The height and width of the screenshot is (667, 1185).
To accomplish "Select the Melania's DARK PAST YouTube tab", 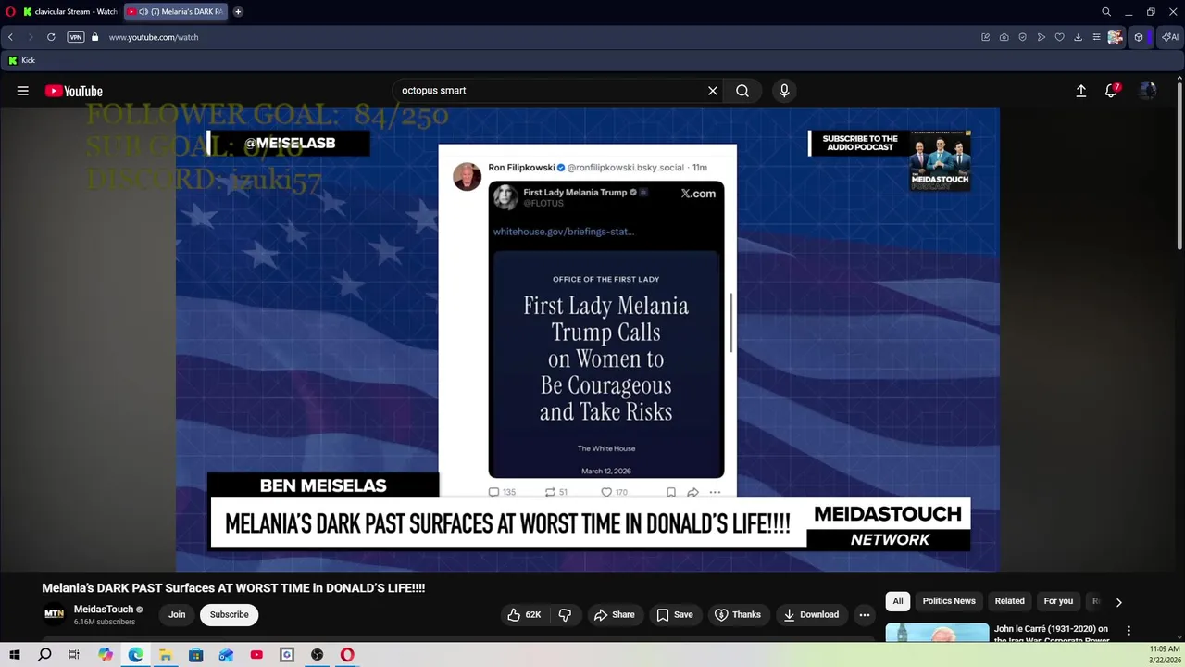I will click(175, 11).
